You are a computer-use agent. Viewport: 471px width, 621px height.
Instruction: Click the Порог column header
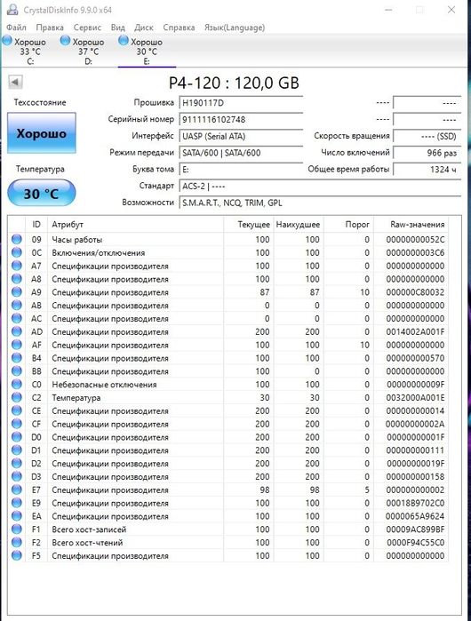(348, 225)
